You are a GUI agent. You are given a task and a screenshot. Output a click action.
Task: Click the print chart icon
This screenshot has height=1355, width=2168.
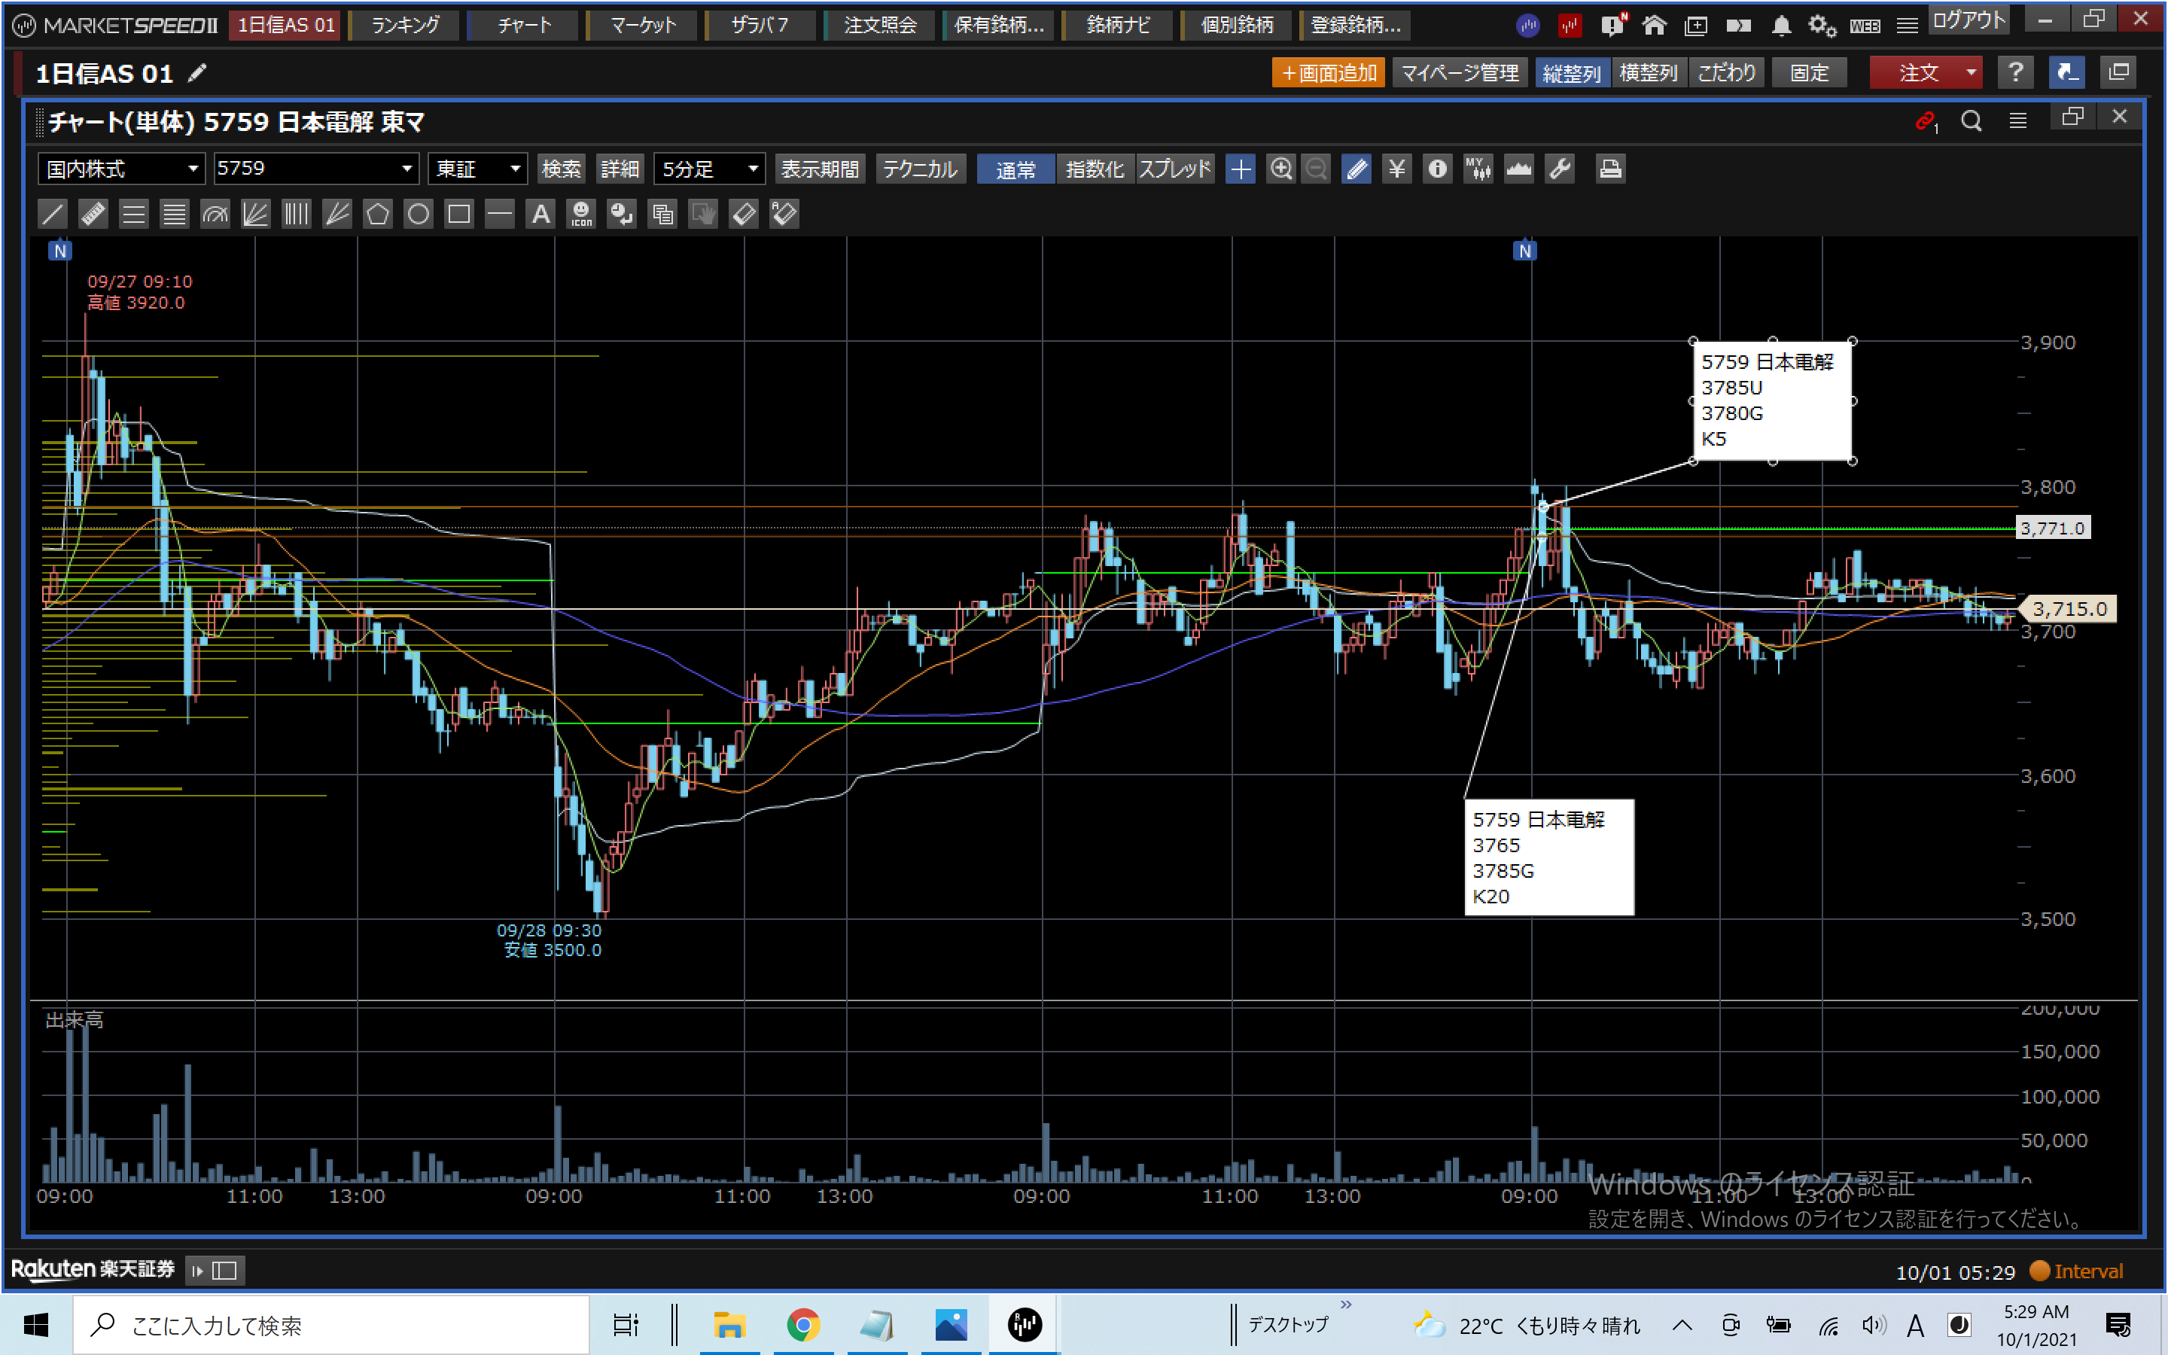coord(1610,169)
